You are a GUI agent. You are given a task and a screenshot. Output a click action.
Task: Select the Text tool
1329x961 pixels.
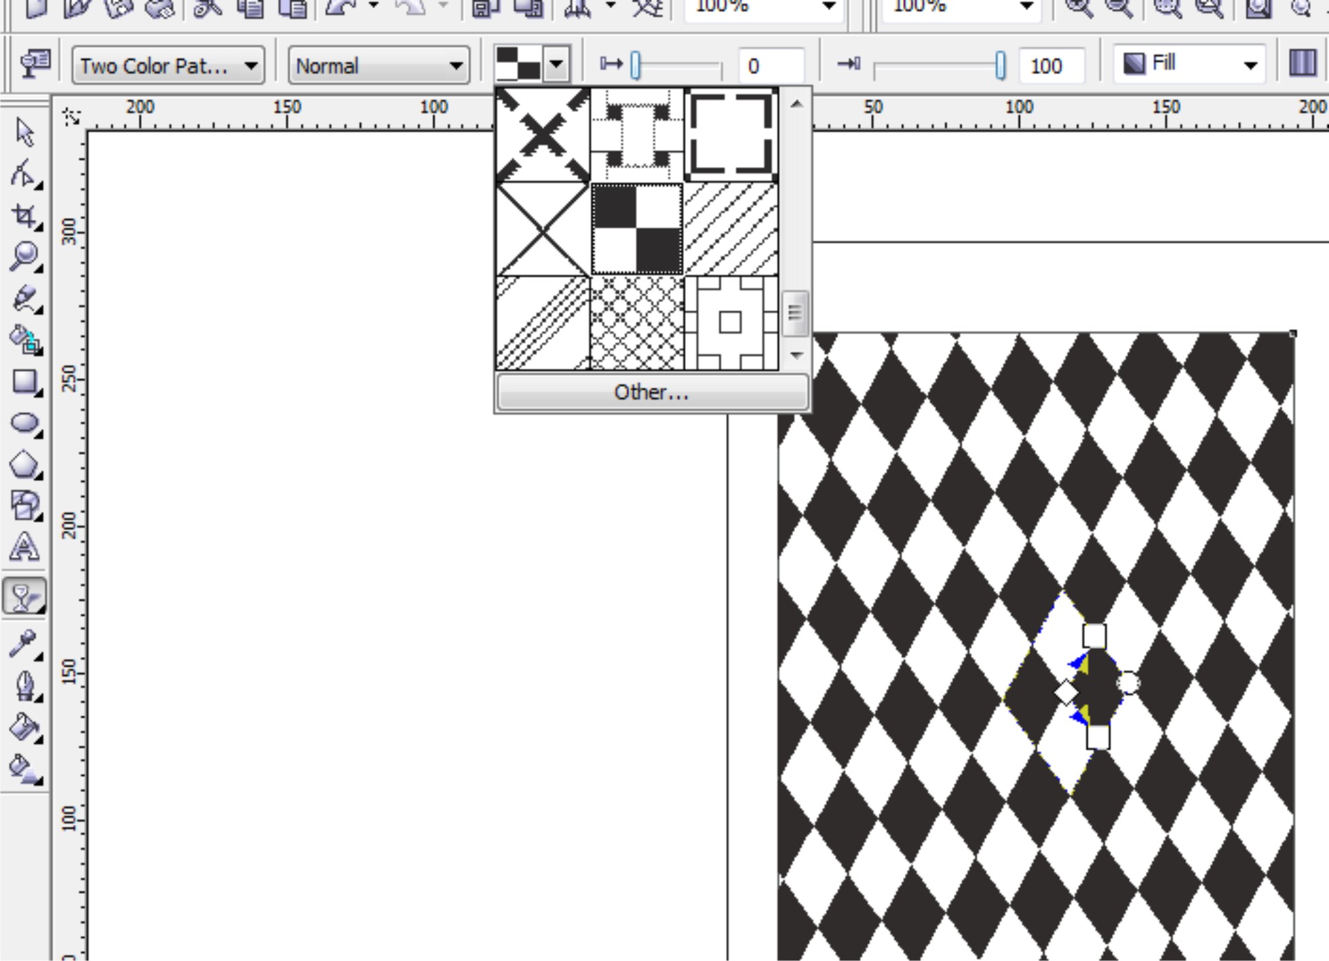coord(24,547)
